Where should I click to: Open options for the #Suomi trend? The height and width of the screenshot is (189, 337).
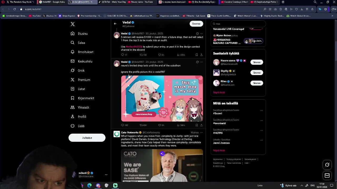(x=261, y=111)
